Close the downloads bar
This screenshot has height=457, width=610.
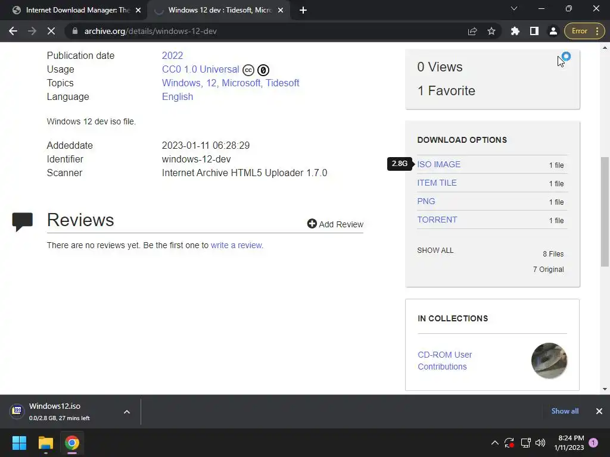[599, 411]
